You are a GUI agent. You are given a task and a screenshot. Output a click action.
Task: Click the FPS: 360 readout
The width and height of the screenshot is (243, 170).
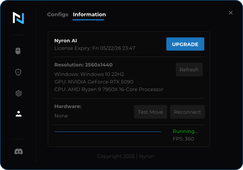[183, 139]
